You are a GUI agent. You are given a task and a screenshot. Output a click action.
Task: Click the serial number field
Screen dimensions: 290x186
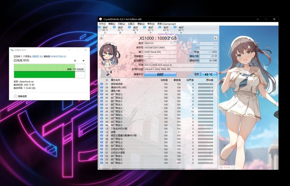[x=166, y=47]
